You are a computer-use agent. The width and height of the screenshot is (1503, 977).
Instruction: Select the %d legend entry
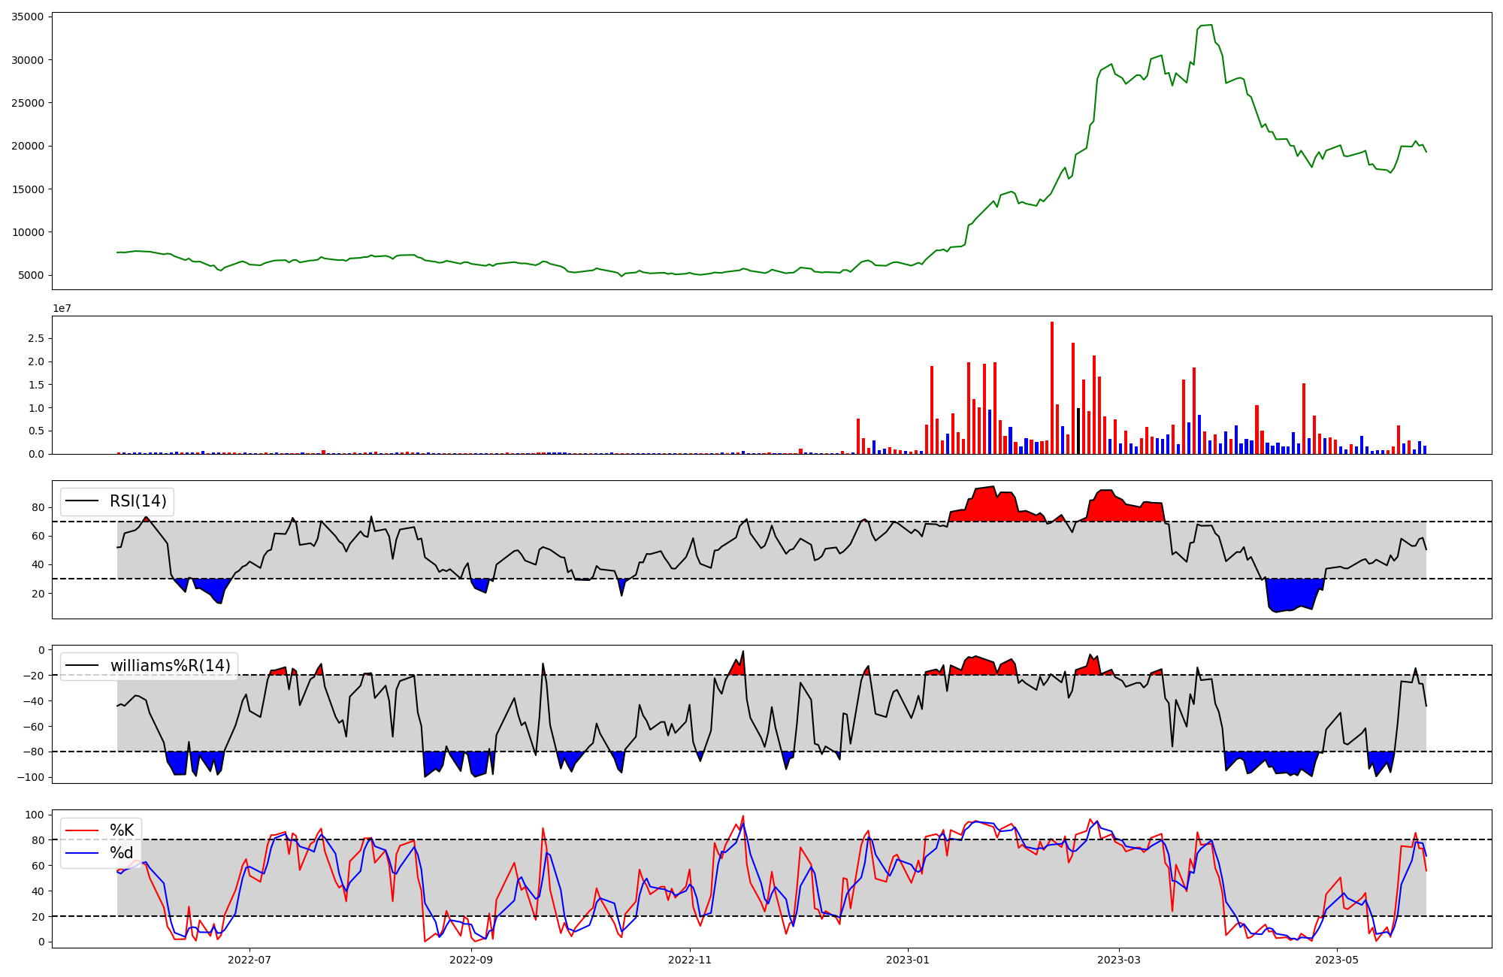click(x=122, y=853)
